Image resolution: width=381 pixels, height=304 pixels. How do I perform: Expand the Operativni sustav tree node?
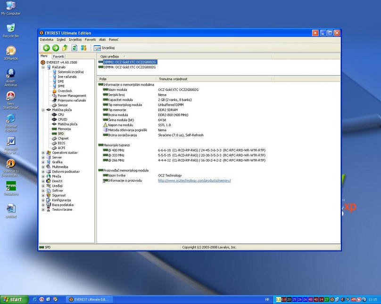point(43,152)
